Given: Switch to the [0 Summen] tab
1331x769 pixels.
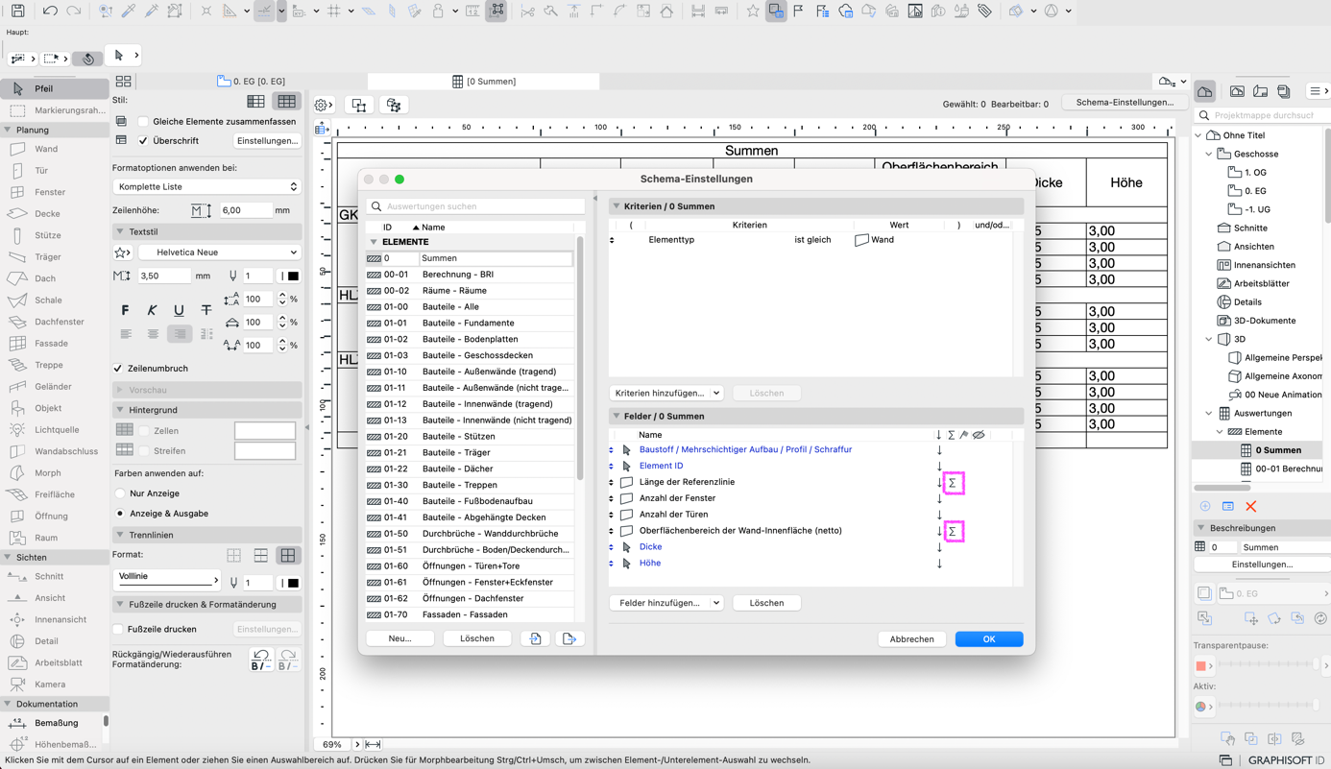Looking at the screenshot, I should point(484,82).
